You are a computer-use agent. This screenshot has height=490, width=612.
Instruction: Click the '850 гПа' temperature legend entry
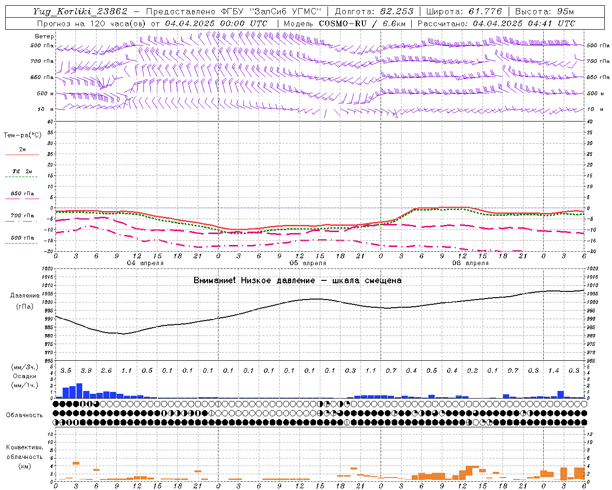pos(22,194)
